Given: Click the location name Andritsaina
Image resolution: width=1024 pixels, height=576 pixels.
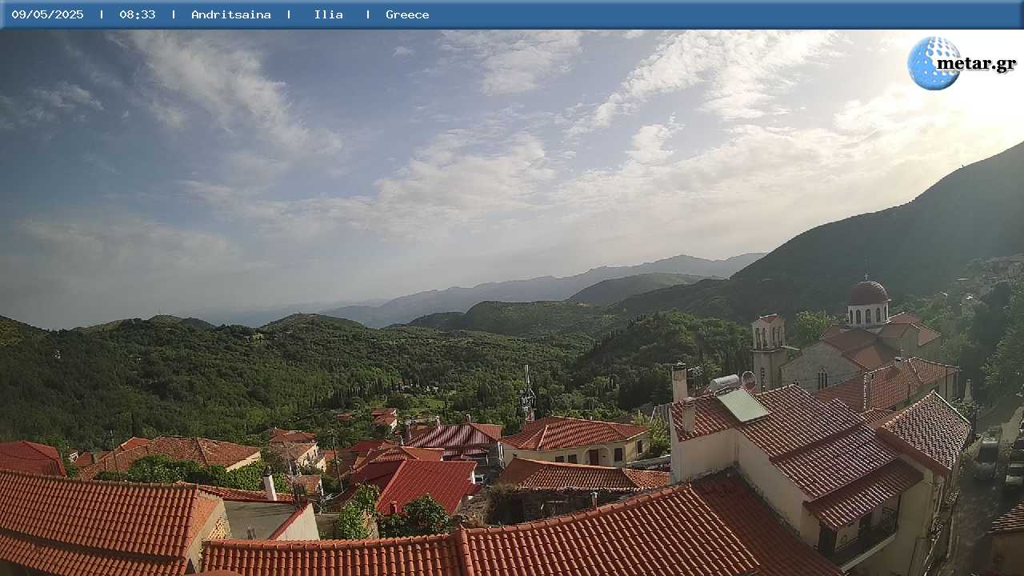Looking at the screenshot, I should pyautogui.click(x=231, y=14).
